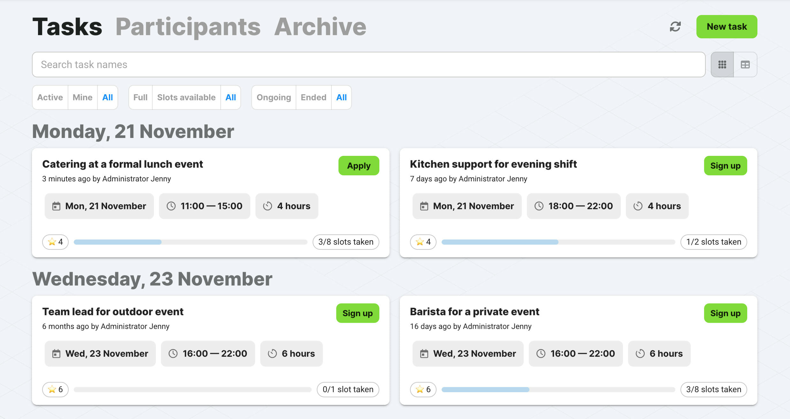Click the star rating on Barista card
Image resolution: width=790 pixels, height=419 pixels.
click(423, 389)
